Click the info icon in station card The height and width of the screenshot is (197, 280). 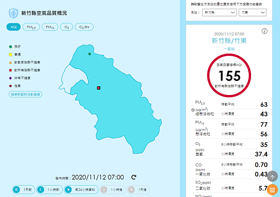click(x=265, y=31)
